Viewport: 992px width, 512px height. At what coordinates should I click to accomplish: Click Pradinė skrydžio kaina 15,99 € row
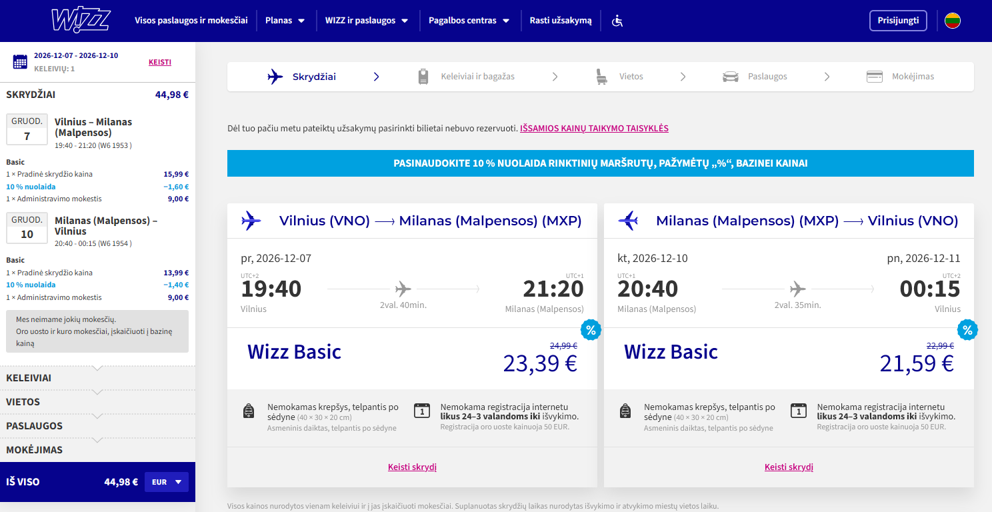[x=97, y=175]
